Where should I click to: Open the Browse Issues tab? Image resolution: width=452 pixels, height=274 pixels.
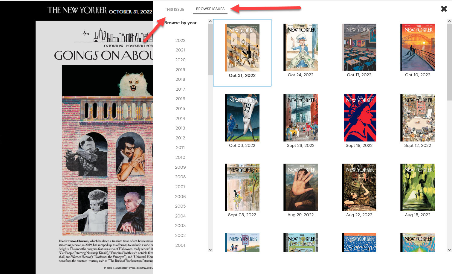click(210, 9)
